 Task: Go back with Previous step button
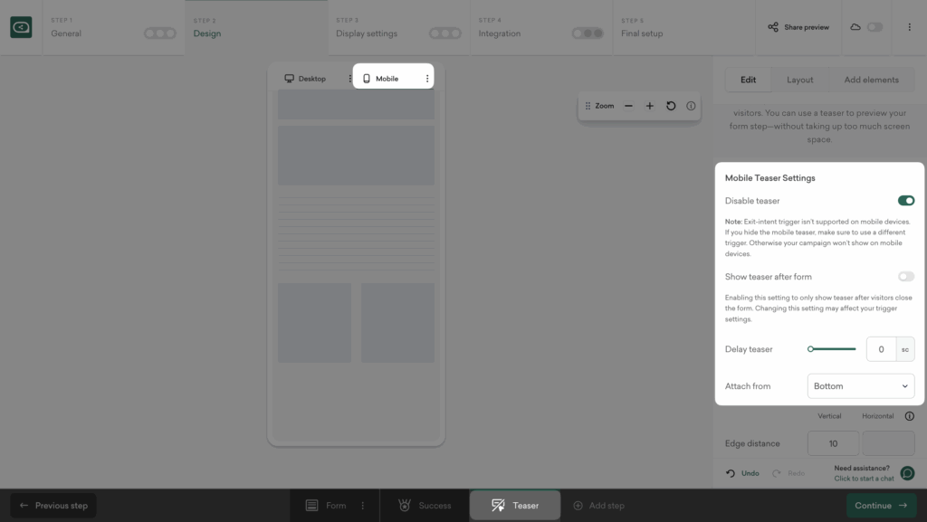[x=53, y=506]
